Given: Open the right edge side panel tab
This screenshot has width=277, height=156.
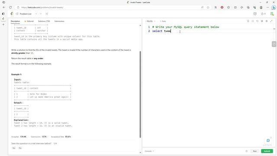Looking at the screenshot, I should pyautogui.click(x=274, y=44).
